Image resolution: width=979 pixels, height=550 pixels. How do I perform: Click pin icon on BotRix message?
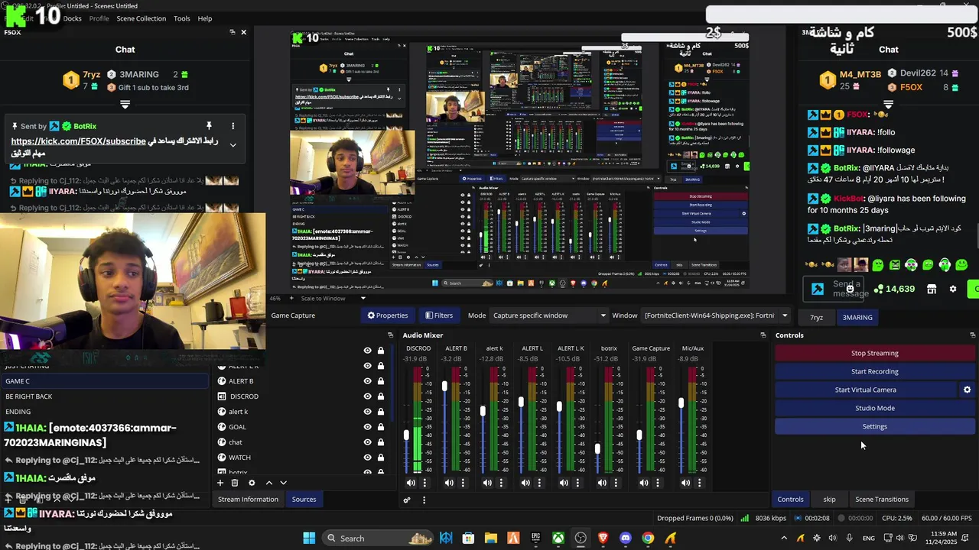[208, 125]
